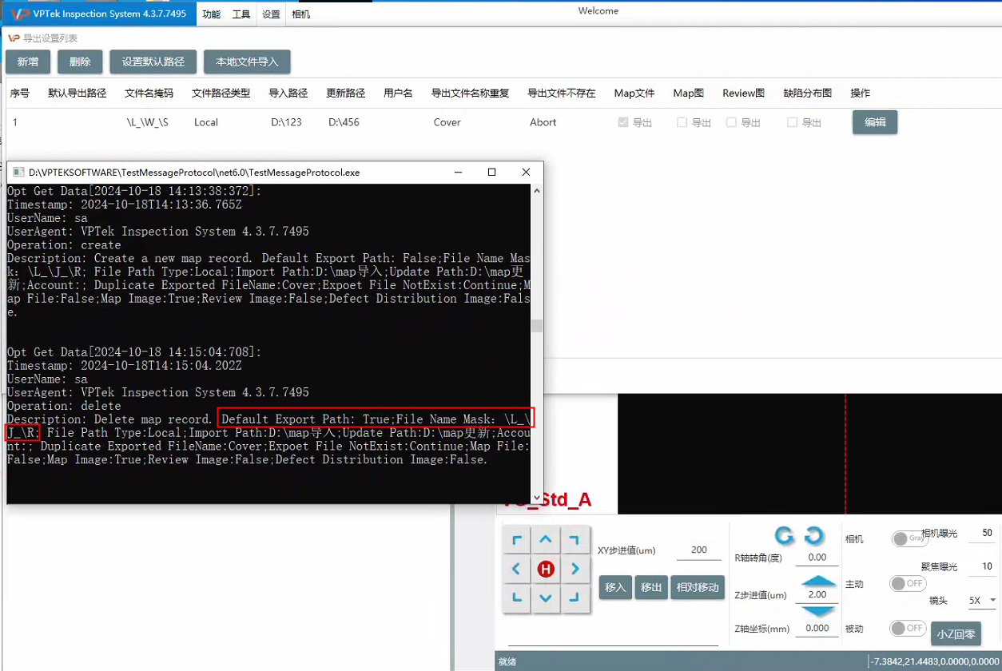
Task: Move stage left with the left chevron
Action: tap(517, 570)
